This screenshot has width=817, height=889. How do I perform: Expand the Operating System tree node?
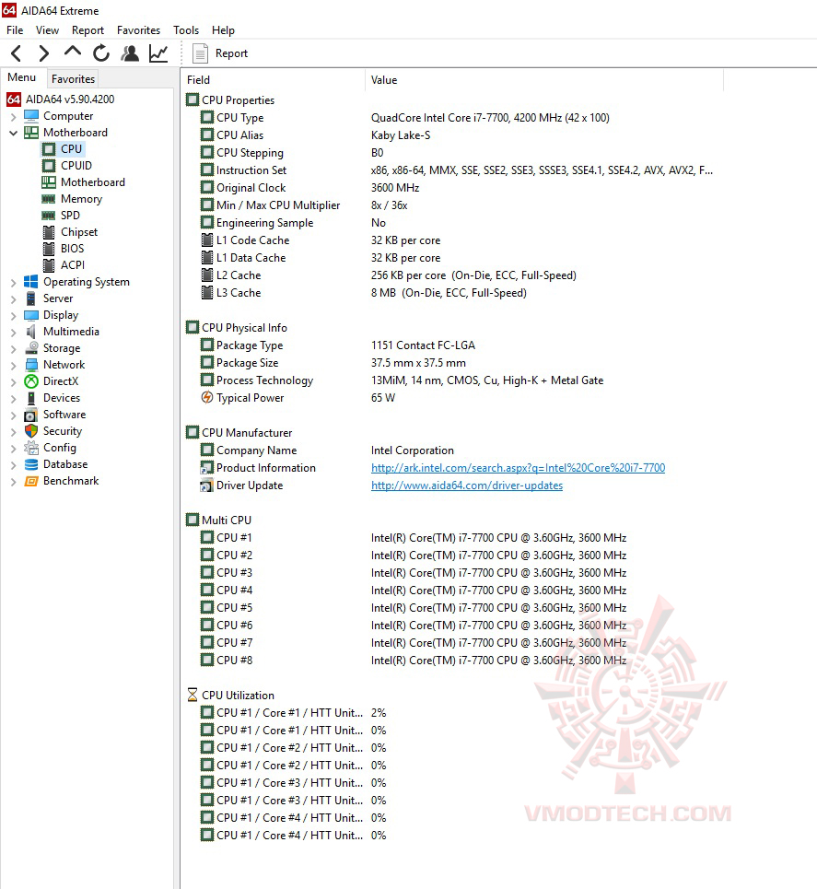pyautogui.click(x=13, y=282)
